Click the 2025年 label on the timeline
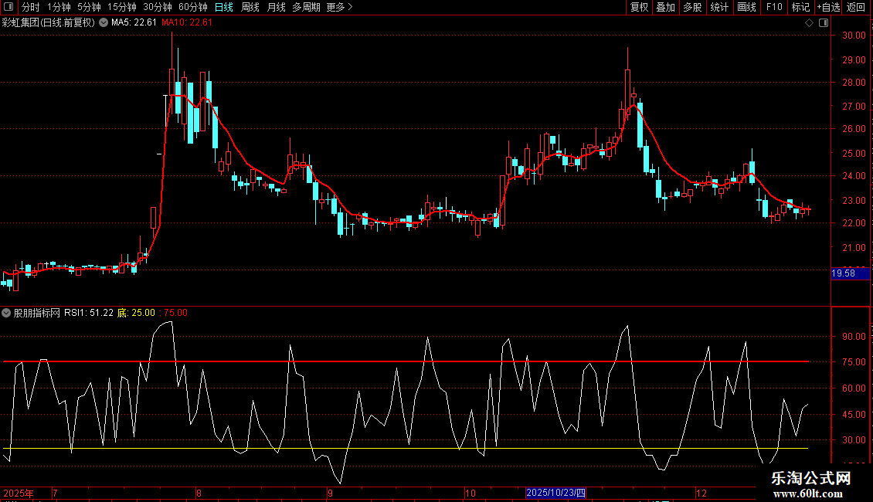 19,493
